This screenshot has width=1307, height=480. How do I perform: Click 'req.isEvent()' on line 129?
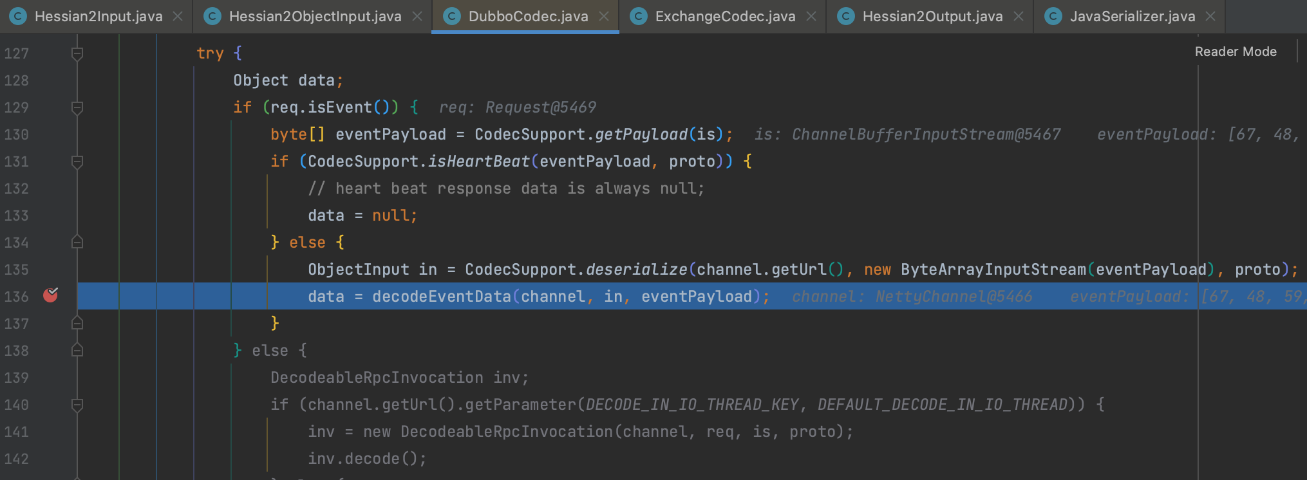pos(330,107)
